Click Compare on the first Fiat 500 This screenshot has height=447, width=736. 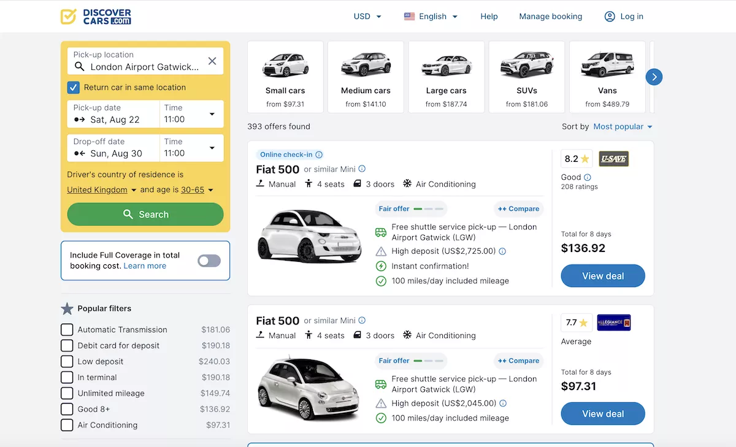click(x=519, y=209)
